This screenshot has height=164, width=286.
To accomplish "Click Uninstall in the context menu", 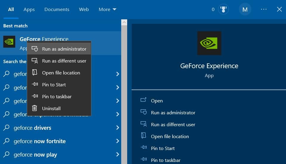I will (x=59, y=108).
